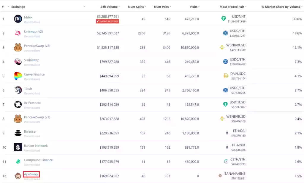The height and width of the screenshot is (183, 304).
Task: Click the Tether icon beside USDT/HT
Action: [224, 19]
